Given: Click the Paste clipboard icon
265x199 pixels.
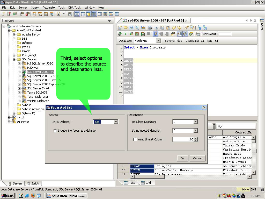Looking at the screenshot, I should click(168, 27).
